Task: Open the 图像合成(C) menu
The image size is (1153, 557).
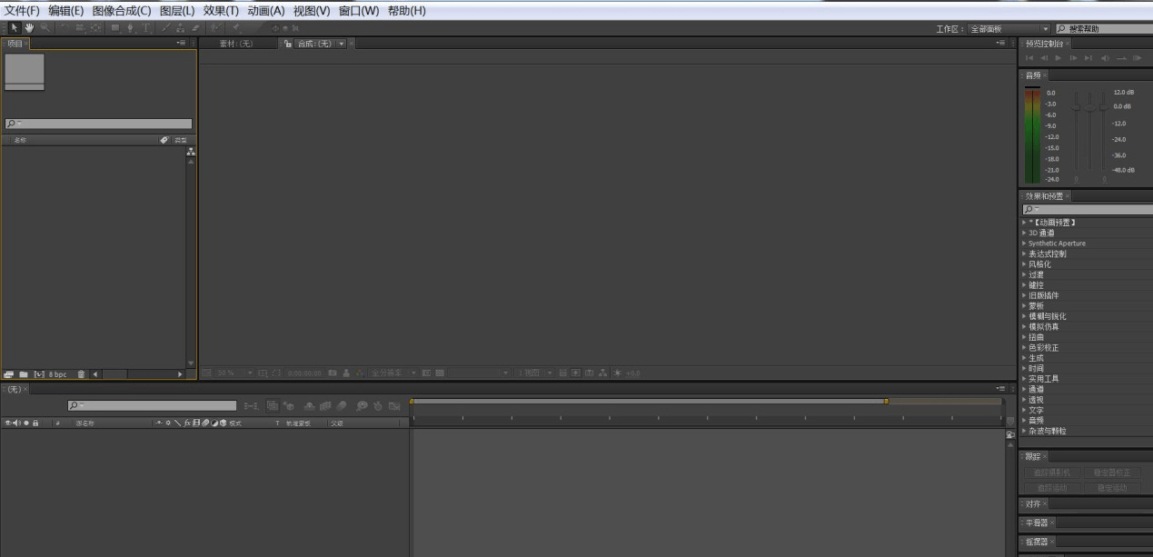Action: [x=122, y=11]
